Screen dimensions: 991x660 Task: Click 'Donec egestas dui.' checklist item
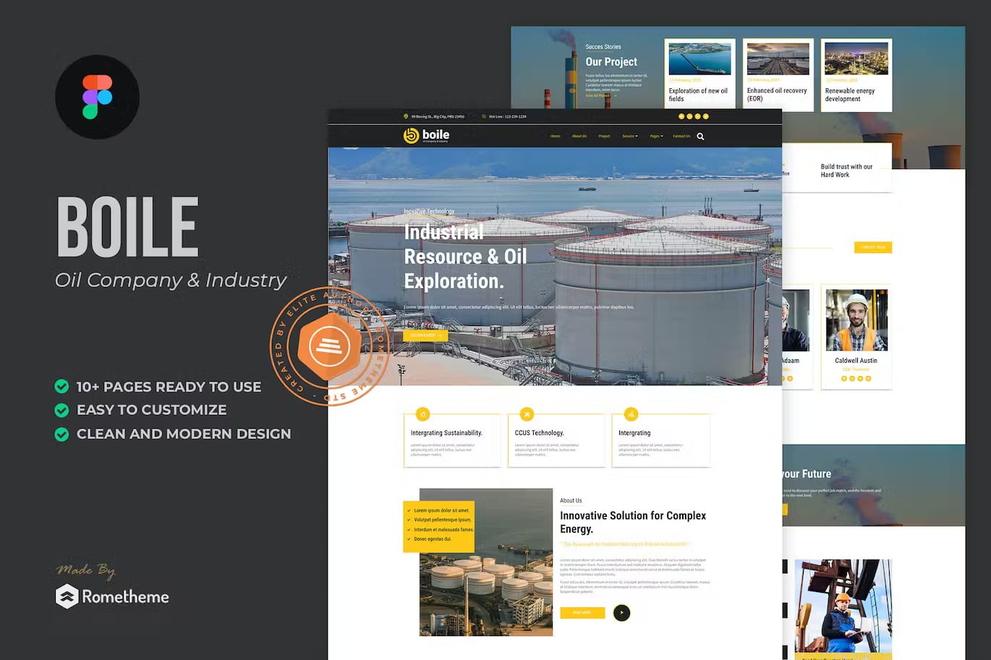(x=433, y=539)
